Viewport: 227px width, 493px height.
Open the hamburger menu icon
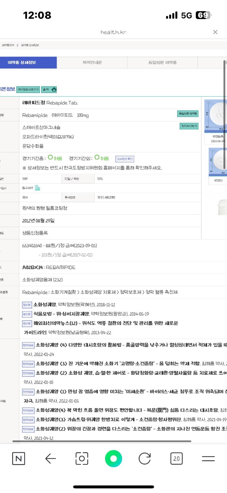click(x=208, y=458)
